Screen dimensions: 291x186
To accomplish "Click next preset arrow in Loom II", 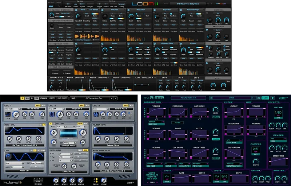I will pos(211,4).
